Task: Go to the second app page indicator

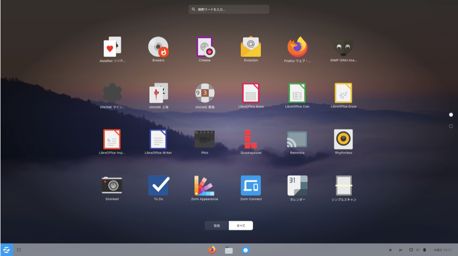Action: 451,126
